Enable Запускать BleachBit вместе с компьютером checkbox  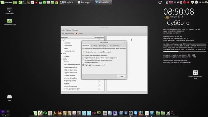[x=83, y=60]
